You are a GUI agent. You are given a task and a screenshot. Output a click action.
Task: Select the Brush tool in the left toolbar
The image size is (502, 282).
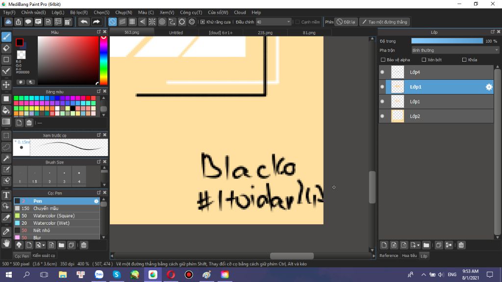point(6,37)
